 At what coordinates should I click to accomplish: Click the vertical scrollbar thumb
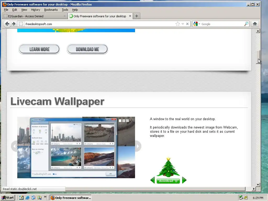click(x=258, y=57)
